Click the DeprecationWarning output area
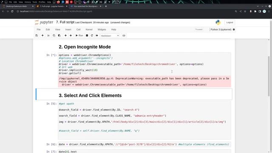272x153 pixels. click(x=144, y=82)
